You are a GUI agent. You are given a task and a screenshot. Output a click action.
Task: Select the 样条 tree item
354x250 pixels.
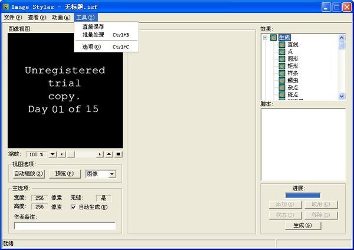[293, 73]
